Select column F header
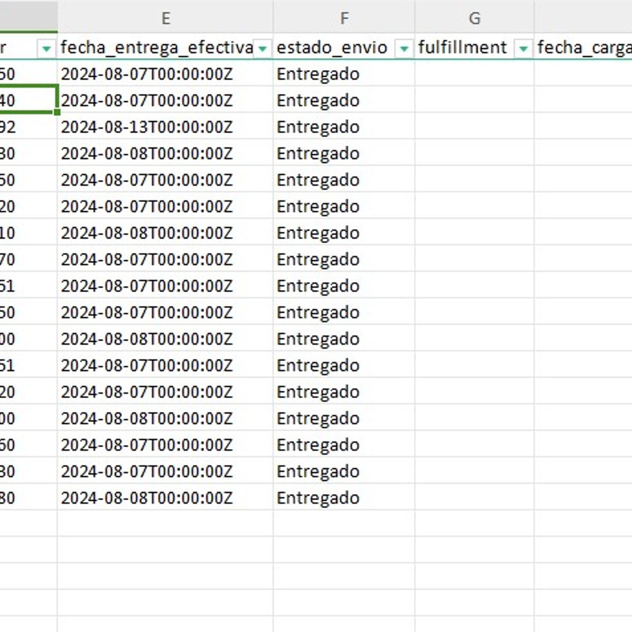The image size is (632, 632). pyautogui.click(x=344, y=18)
